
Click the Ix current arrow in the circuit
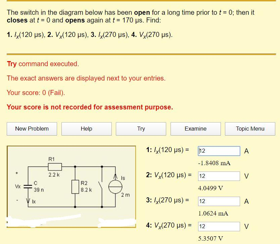click(28, 201)
